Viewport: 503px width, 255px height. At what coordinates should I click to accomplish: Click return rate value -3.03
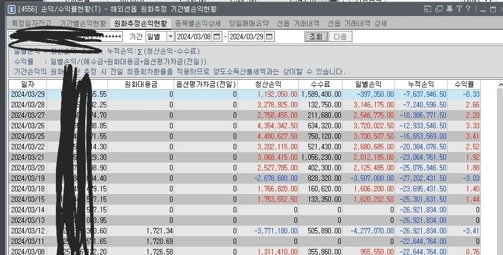(471, 178)
